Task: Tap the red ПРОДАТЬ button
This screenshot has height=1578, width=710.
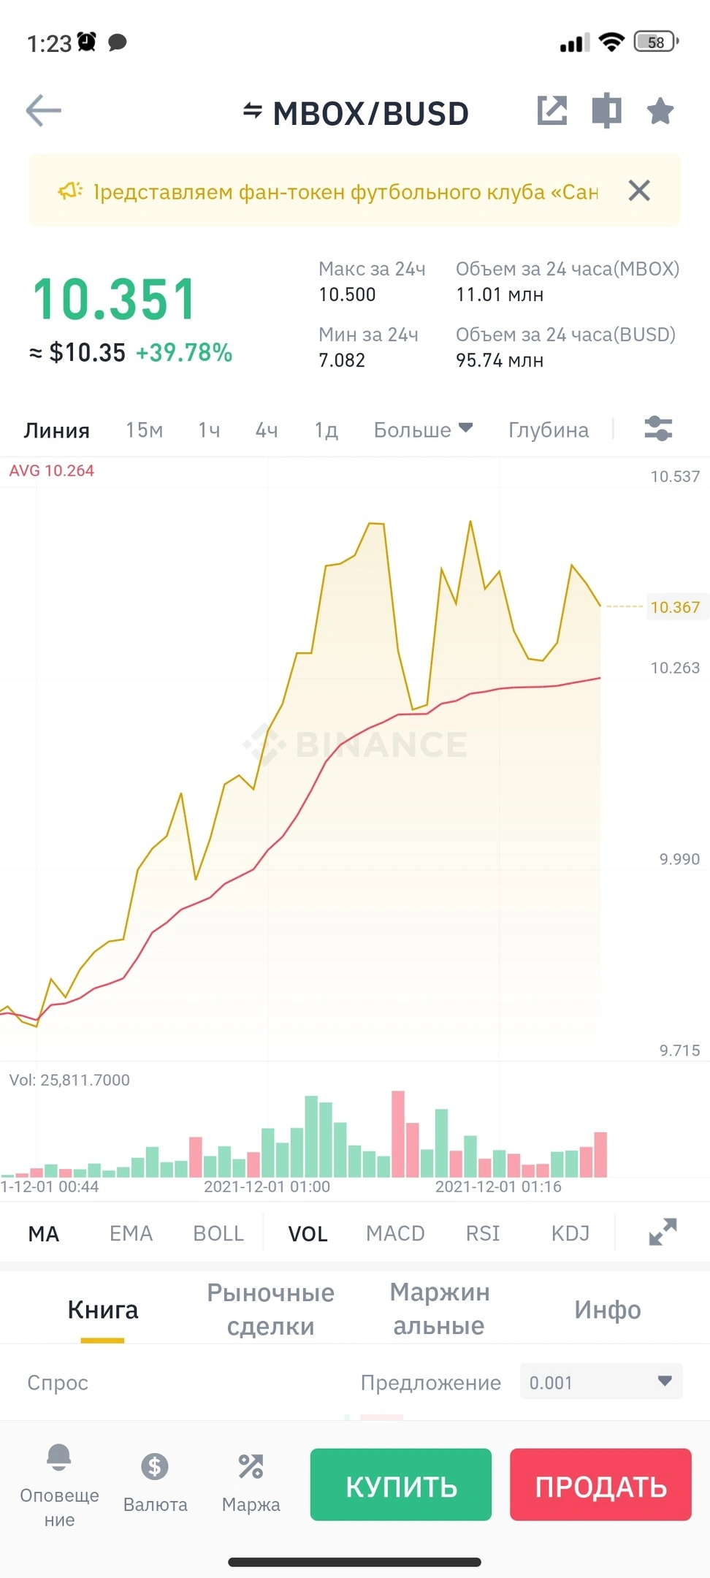Action: [600, 1484]
